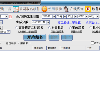Open the 八字五行、部首设置 link
Screen dimensions: 100x100
(x=27, y=32)
